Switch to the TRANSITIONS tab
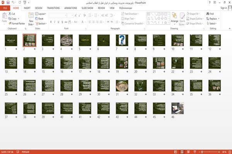Viewport: 232px width, 154px height. tap(53, 8)
